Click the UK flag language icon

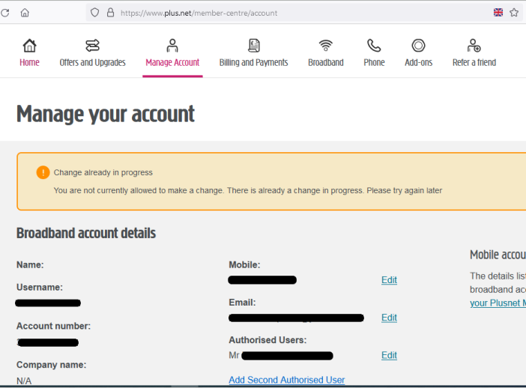tap(498, 13)
